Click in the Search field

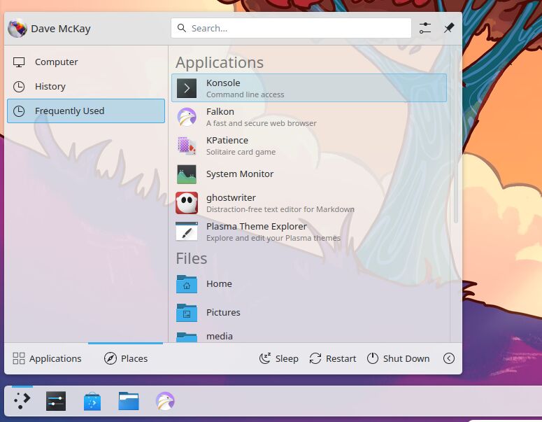[291, 28]
